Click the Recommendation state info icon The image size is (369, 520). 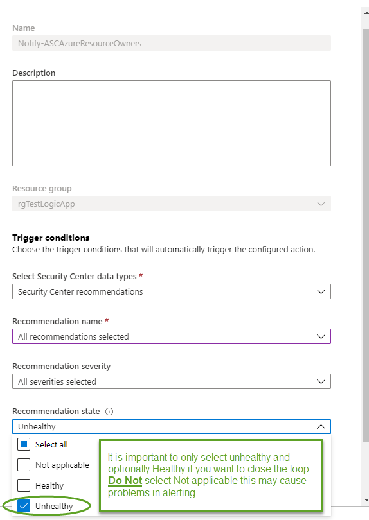109,412
